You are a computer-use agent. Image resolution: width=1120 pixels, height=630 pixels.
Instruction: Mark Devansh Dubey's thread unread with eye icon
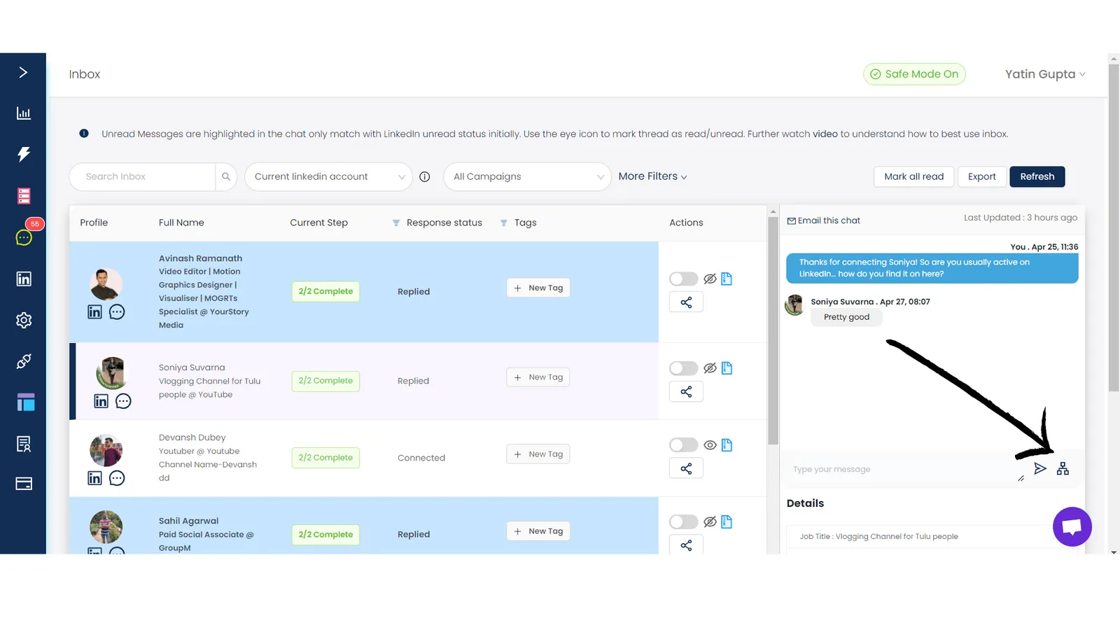click(710, 444)
